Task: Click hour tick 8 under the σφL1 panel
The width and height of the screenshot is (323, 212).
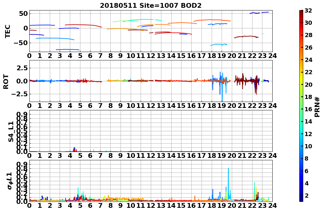Action: 110,205
